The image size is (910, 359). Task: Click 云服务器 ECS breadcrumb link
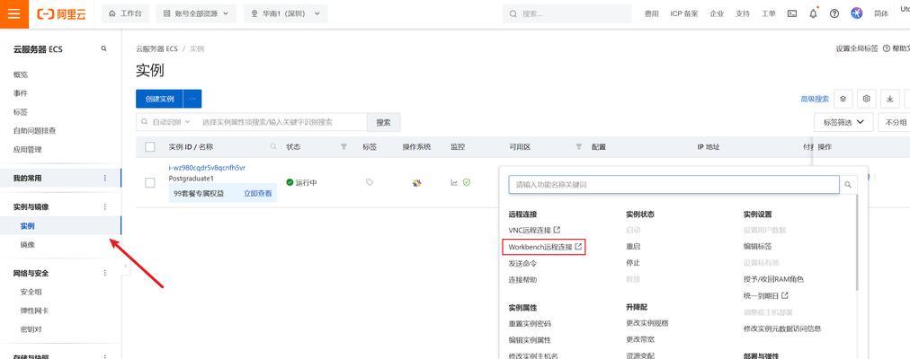156,48
